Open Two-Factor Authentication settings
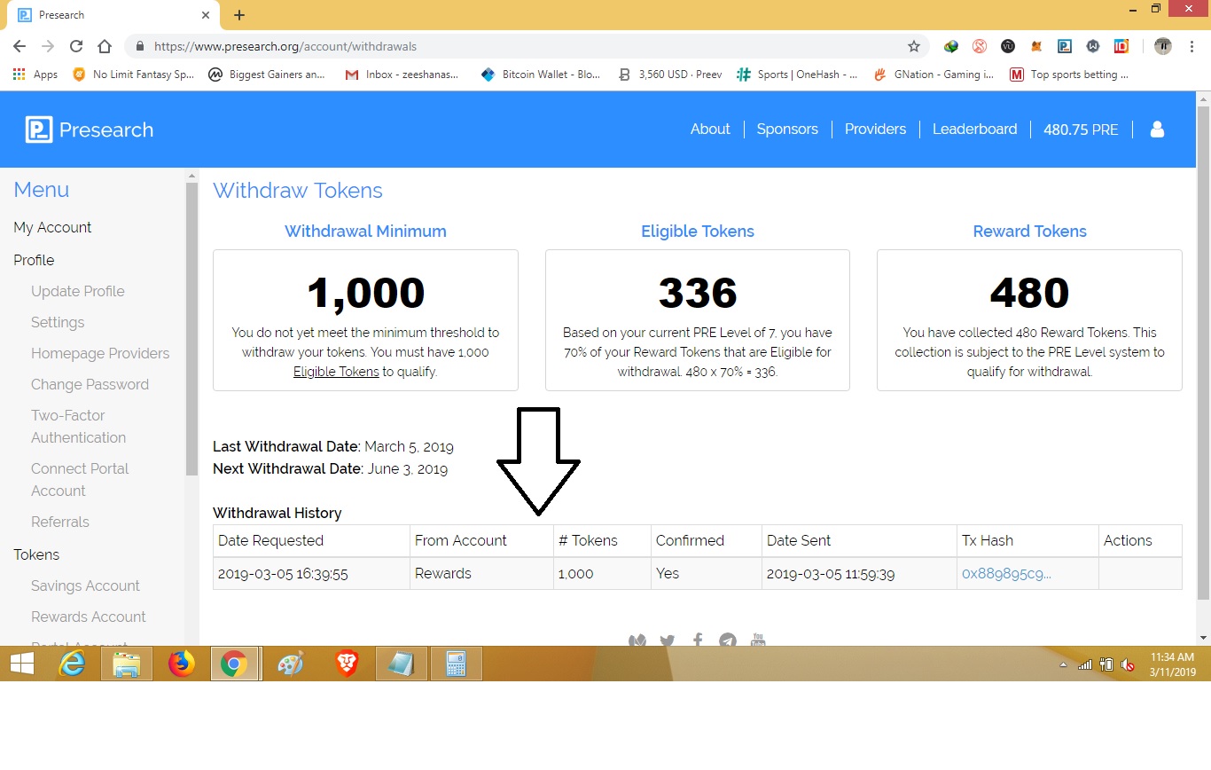This screenshot has height=770, width=1211. [x=79, y=427]
